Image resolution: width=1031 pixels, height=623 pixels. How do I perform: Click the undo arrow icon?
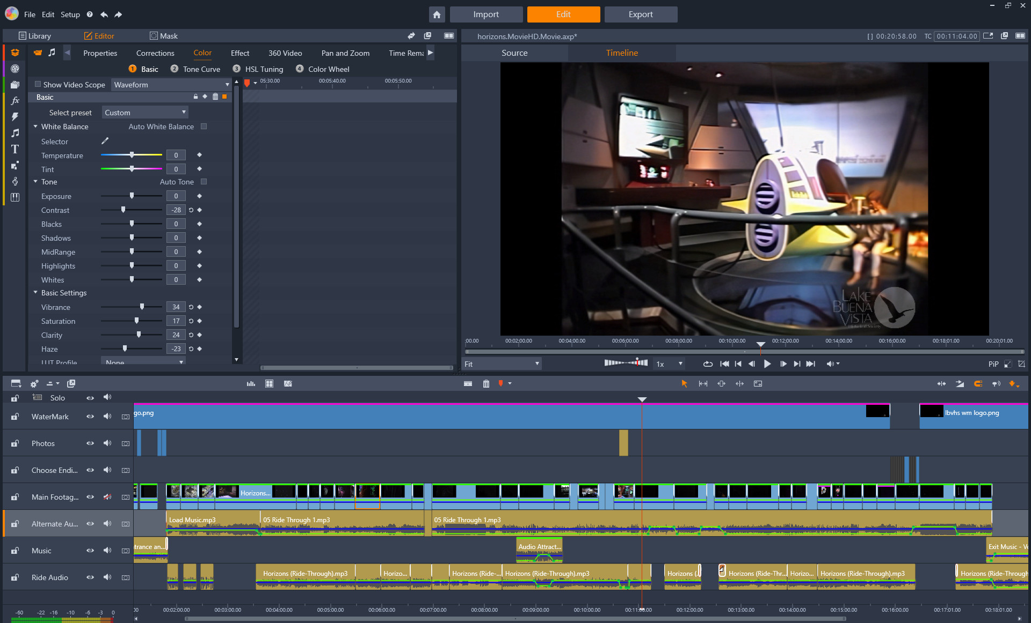click(104, 14)
